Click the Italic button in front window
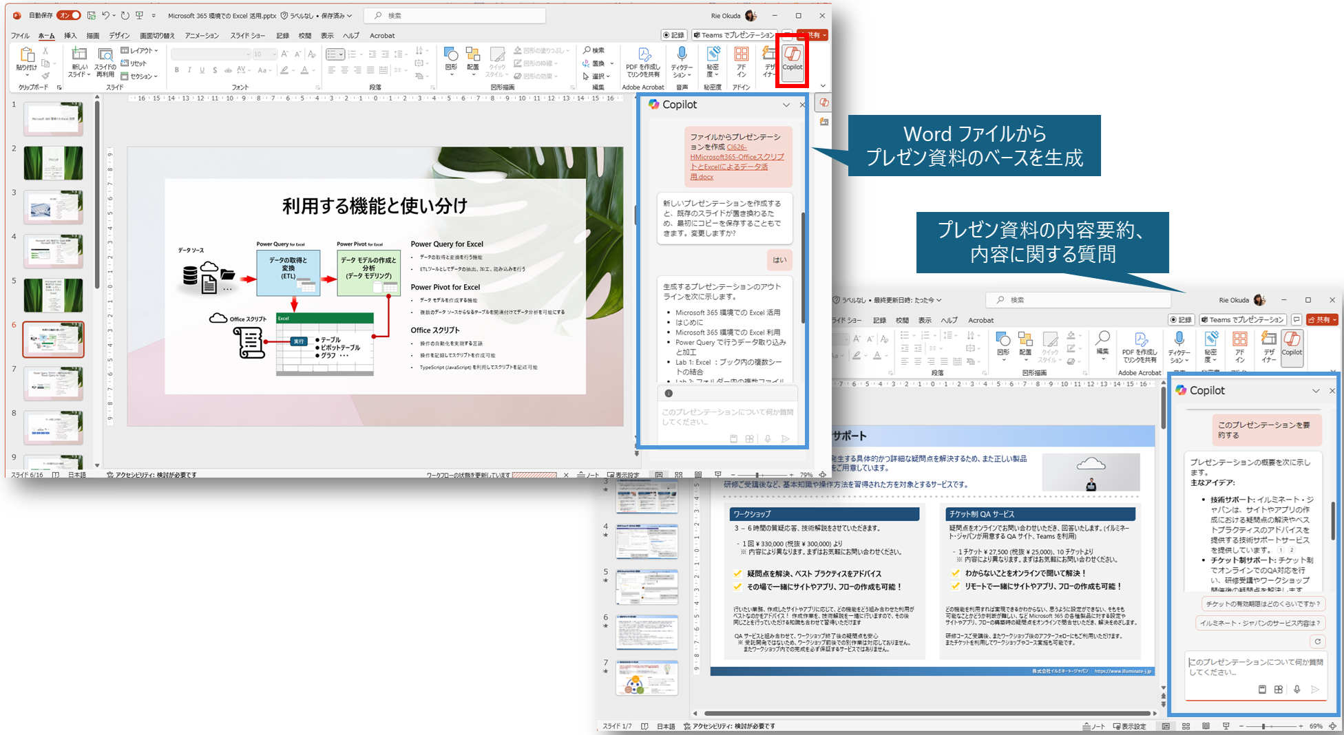The image size is (1344, 735). tap(189, 70)
